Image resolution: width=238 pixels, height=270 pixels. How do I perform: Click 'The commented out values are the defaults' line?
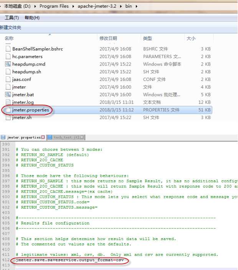(x=74, y=244)
